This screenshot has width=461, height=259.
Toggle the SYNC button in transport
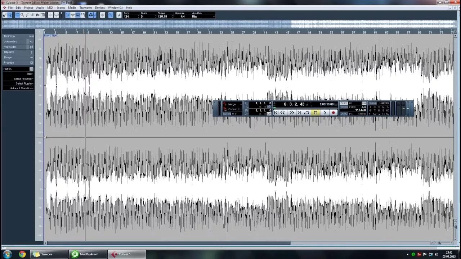click(x=344, y=114)
